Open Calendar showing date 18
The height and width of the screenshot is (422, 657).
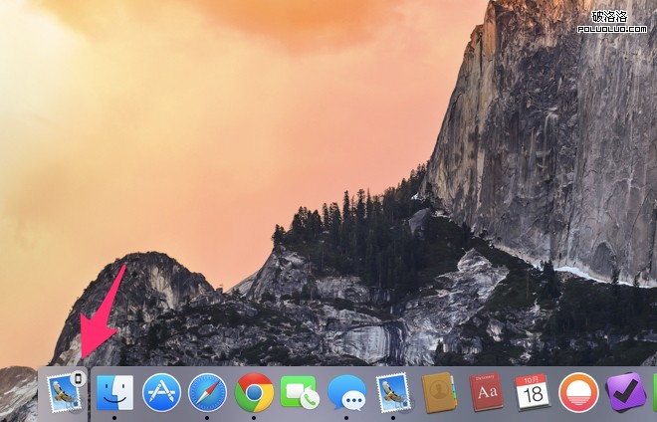tap(533, 392)
